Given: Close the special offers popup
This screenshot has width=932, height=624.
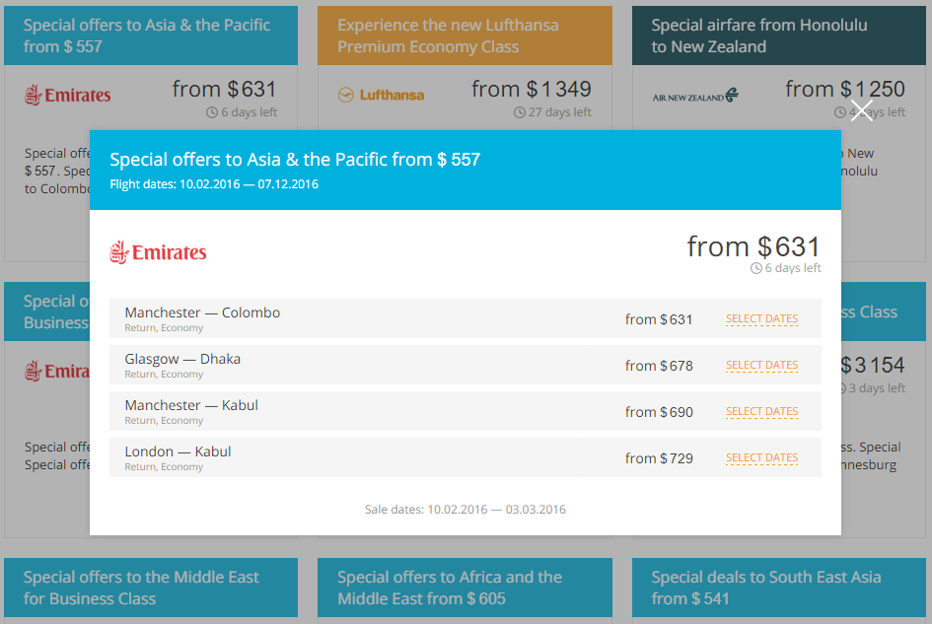Looking at the screenshot, I should point(862,110).
